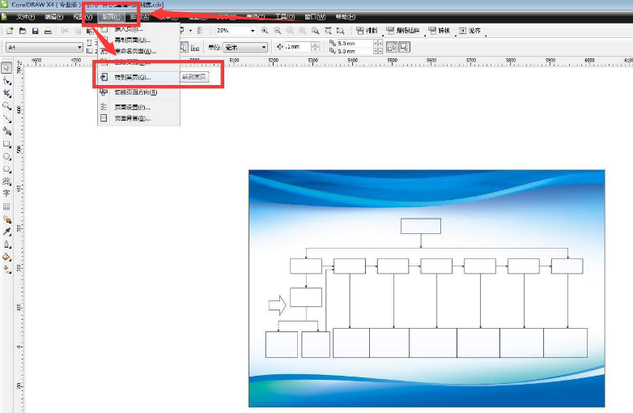Select the Polygon tool
The height and width of the screenshot is (413, 633).
(6, 169)
